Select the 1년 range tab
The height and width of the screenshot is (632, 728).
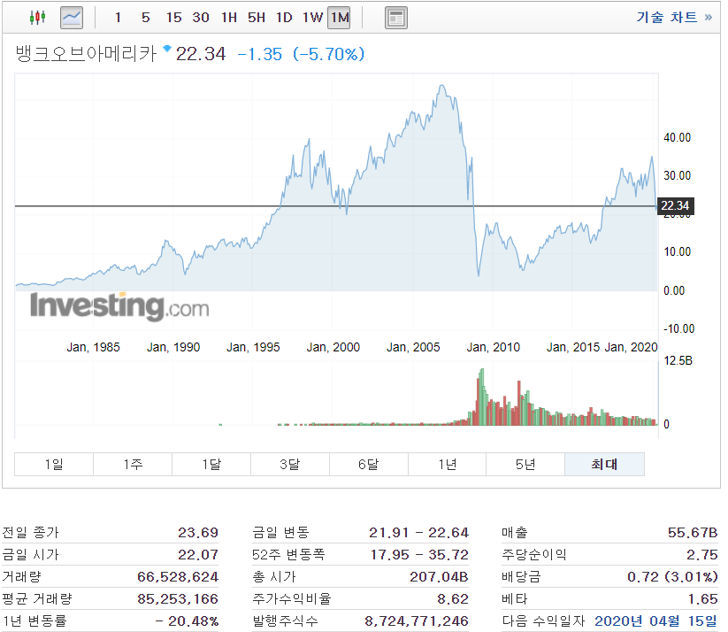(x=447, y=464)
